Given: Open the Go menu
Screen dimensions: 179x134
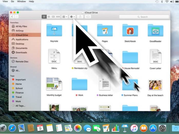Looking at the screenshot, I should pos(13,1).
